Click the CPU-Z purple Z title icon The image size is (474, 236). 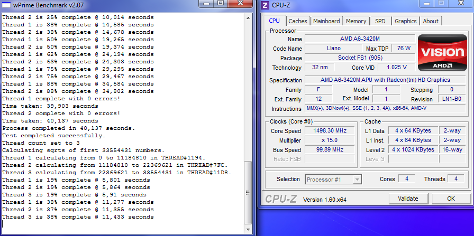click(265, 5)
